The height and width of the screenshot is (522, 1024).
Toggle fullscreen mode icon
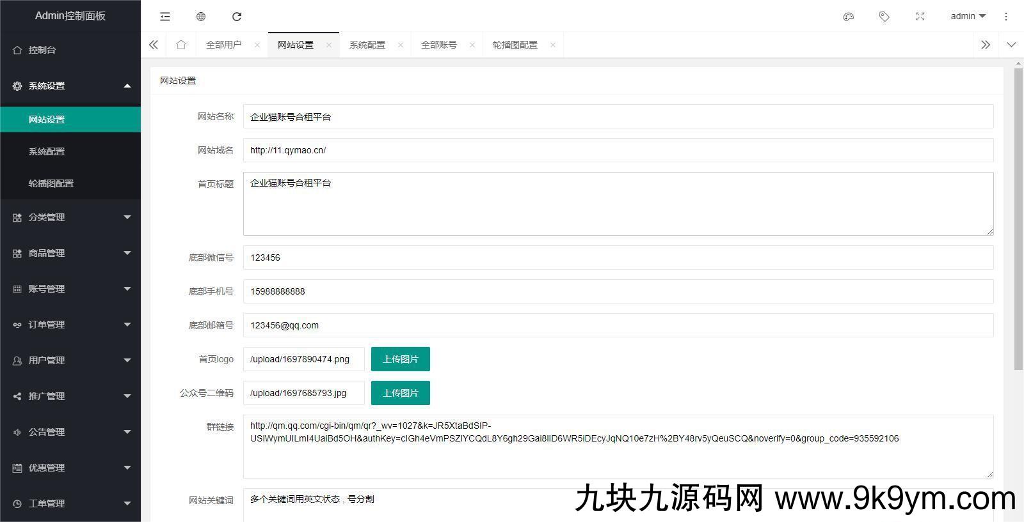(x=920, y=17)
